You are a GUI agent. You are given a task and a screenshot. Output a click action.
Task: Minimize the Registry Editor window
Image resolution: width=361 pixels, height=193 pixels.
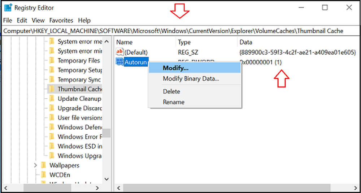pyautogui.click(x=301, y=8)
